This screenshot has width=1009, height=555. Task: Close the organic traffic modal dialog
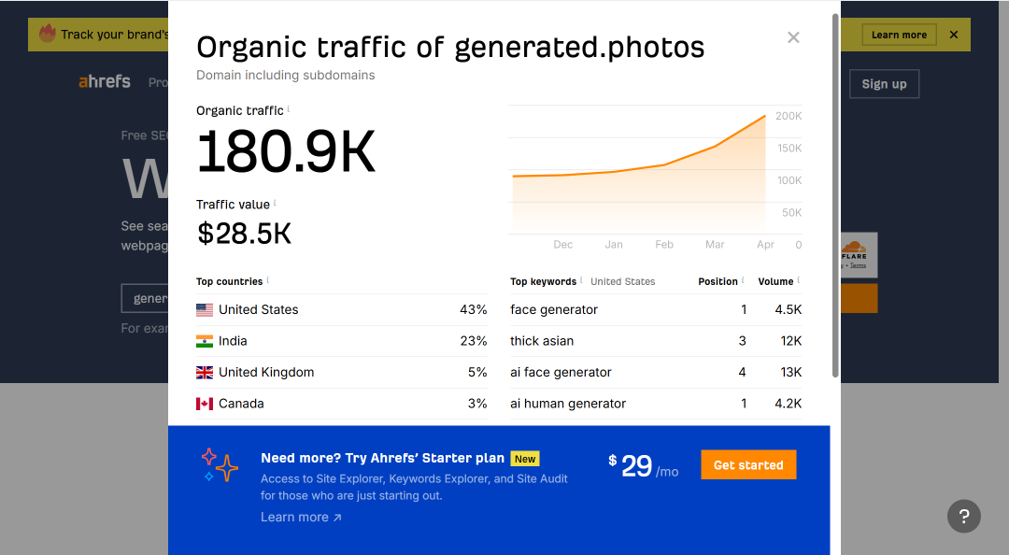793,37
